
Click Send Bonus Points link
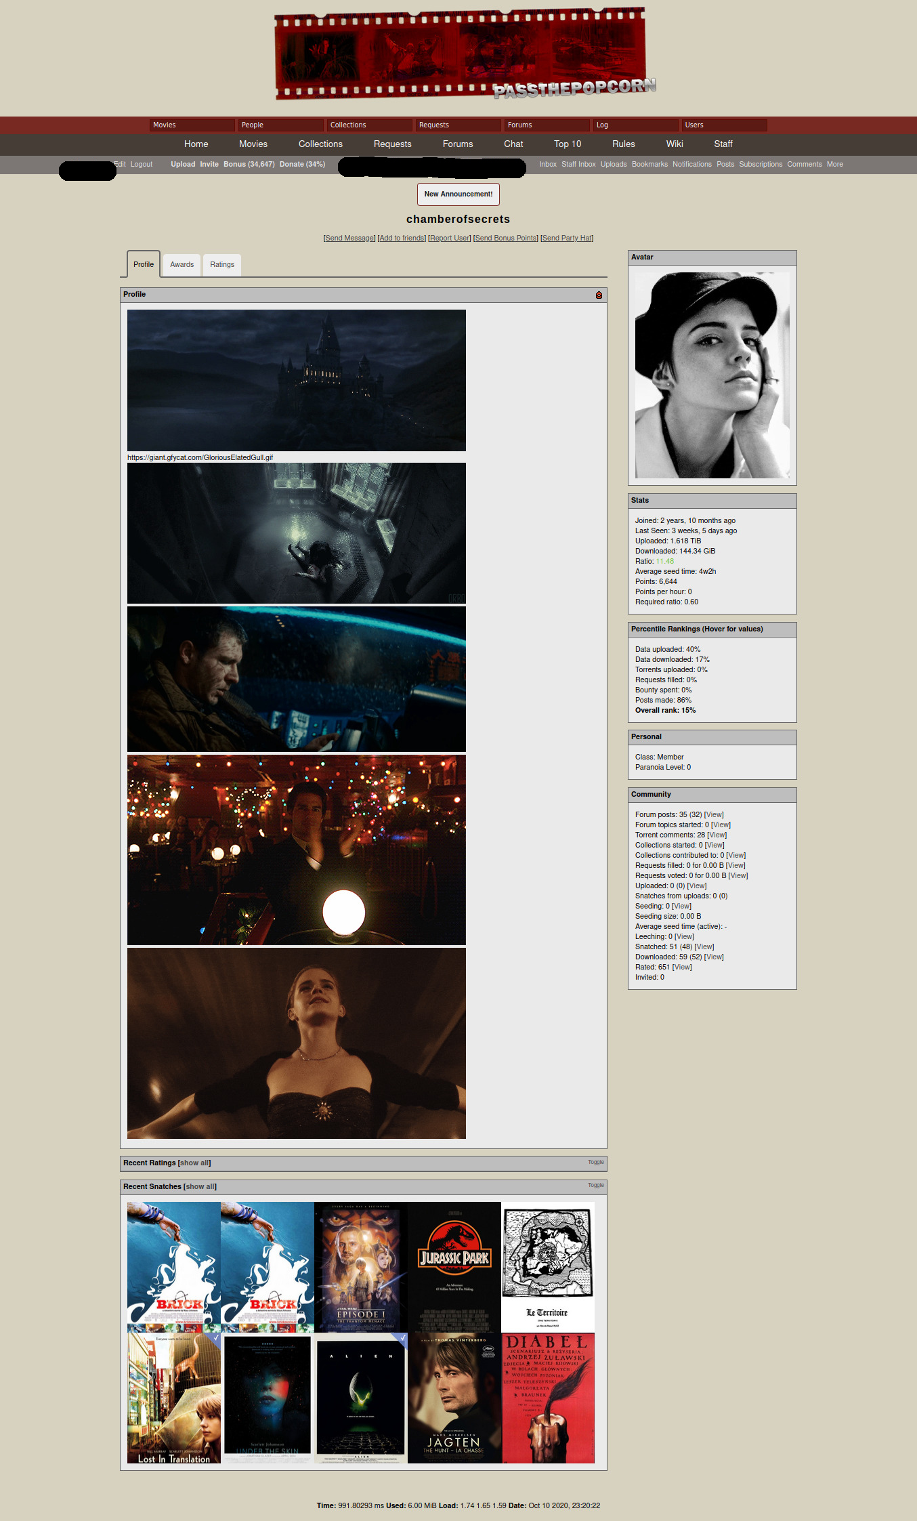[x=506, y=238]
